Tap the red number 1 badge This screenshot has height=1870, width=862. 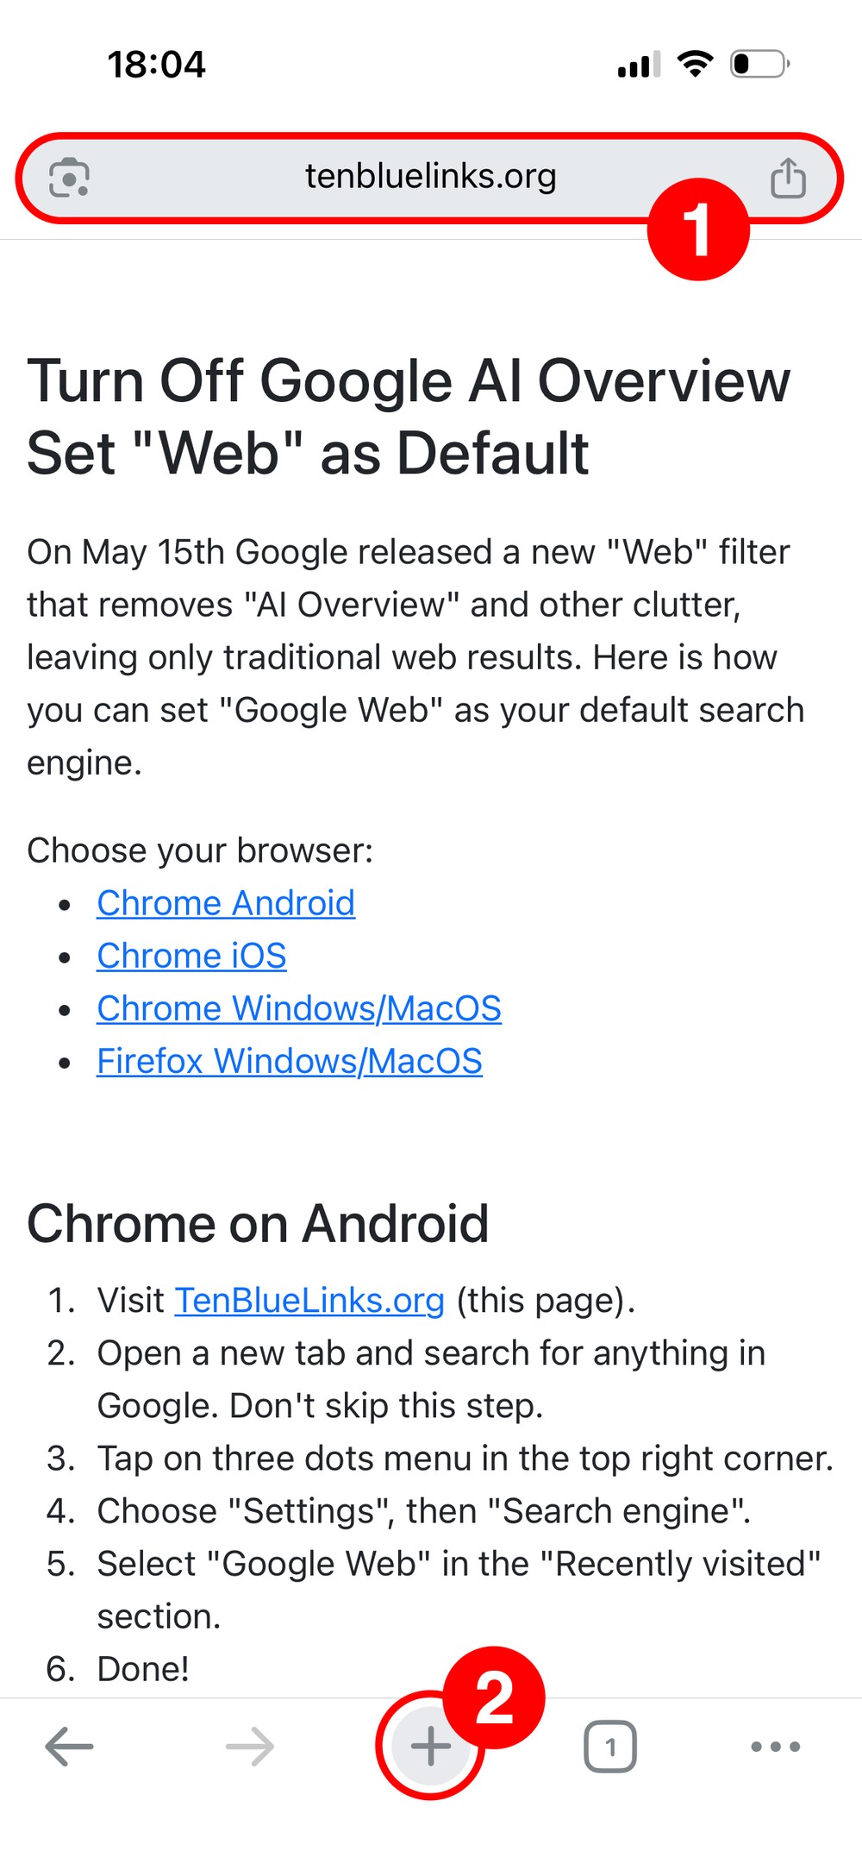click(698, 229)
